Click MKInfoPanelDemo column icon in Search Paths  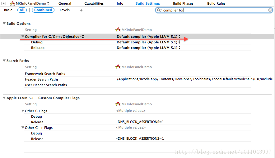[x=118, y=67]
